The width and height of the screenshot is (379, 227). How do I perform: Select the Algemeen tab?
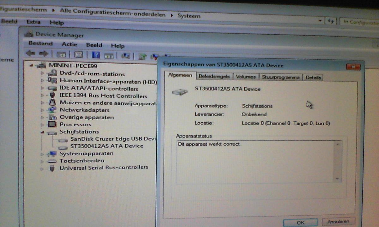point(180,75)
